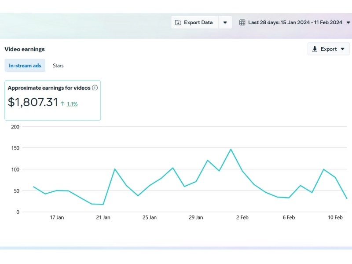352x264 pixels.
Task: Click the highest peak on earnings chart
Action: [x=231, y=149]
